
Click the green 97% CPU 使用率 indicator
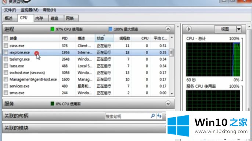pyautogui.click(x=53, y=29)
